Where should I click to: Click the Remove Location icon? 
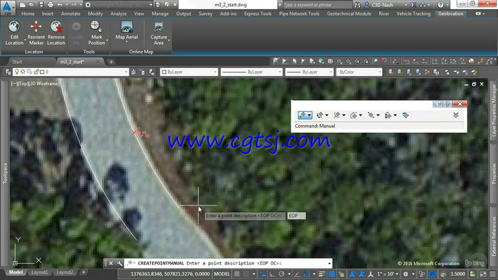[x=56, y=27]
